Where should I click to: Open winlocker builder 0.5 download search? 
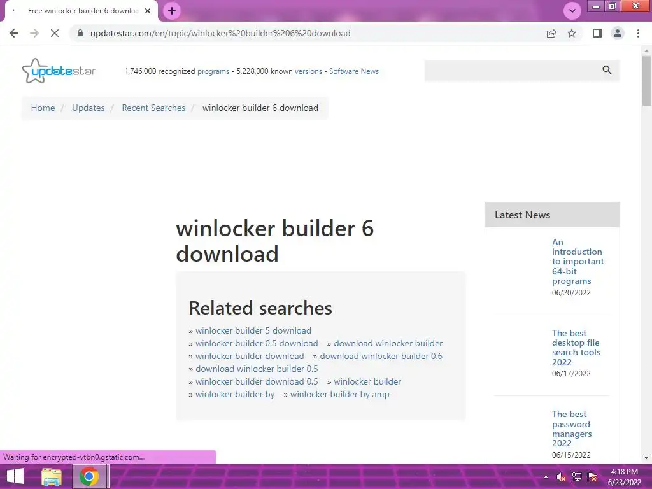(257, 343)
